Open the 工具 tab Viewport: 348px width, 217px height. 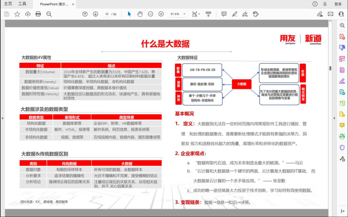click(22, 4)
